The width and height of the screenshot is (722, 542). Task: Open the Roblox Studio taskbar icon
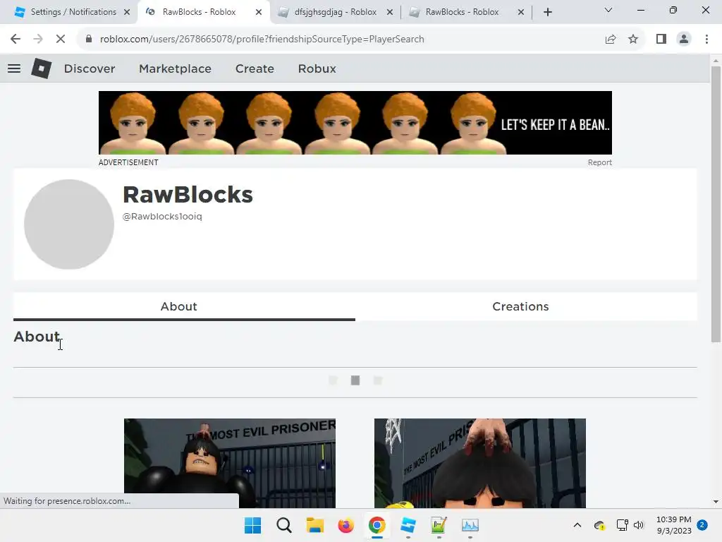[408, 525]
